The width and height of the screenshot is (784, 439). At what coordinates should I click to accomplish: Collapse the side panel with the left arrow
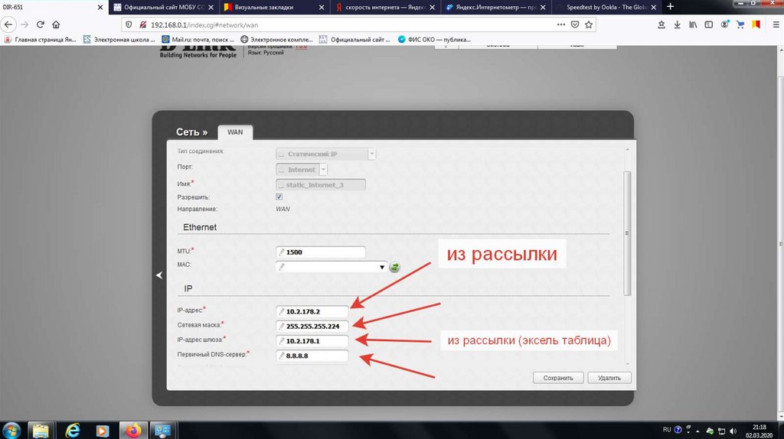point(159,275)
